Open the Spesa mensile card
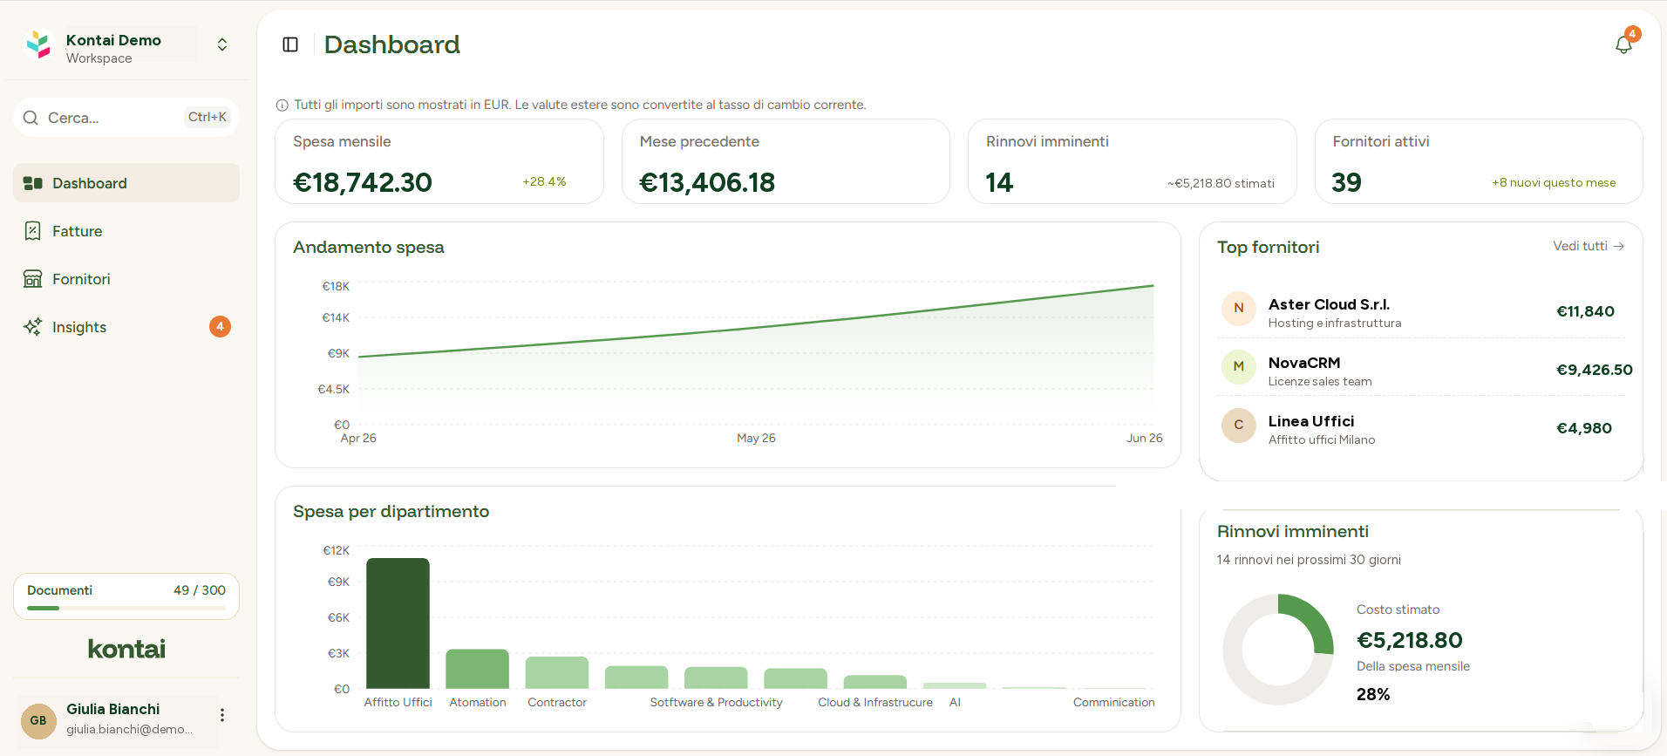 pos(439,161)
